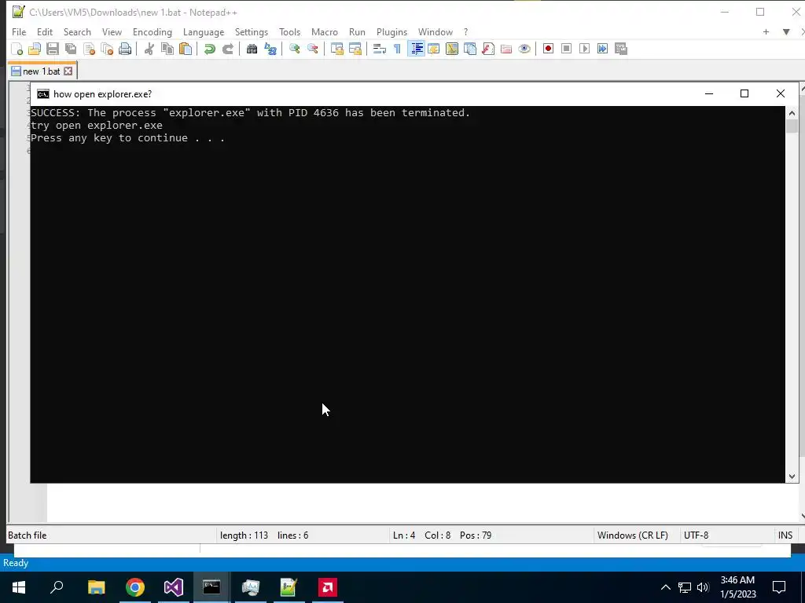The height and width of the screenshot is (603, 805).
Task: Click the Close All toolbar icon
Action: pyautogui.click(x=107, y=49)
